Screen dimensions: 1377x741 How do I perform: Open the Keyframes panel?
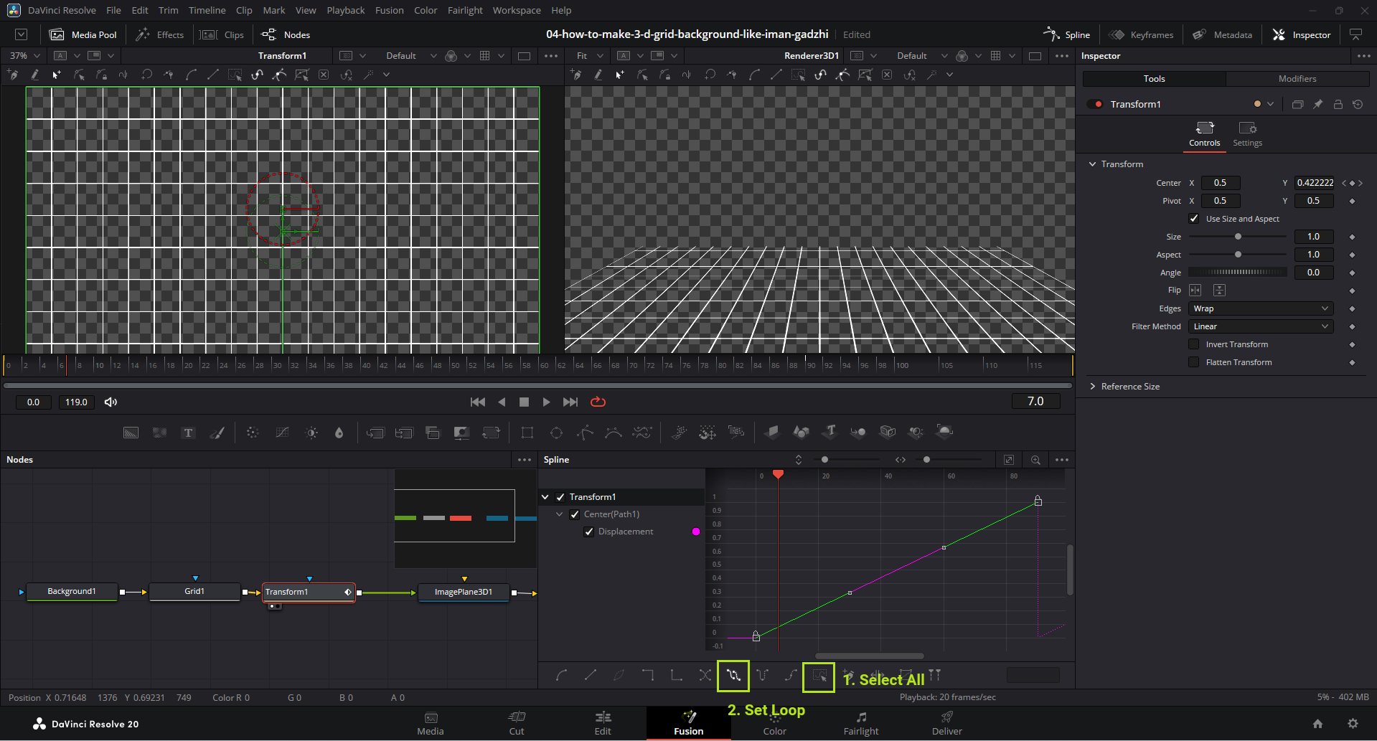tap(1141, 34)
